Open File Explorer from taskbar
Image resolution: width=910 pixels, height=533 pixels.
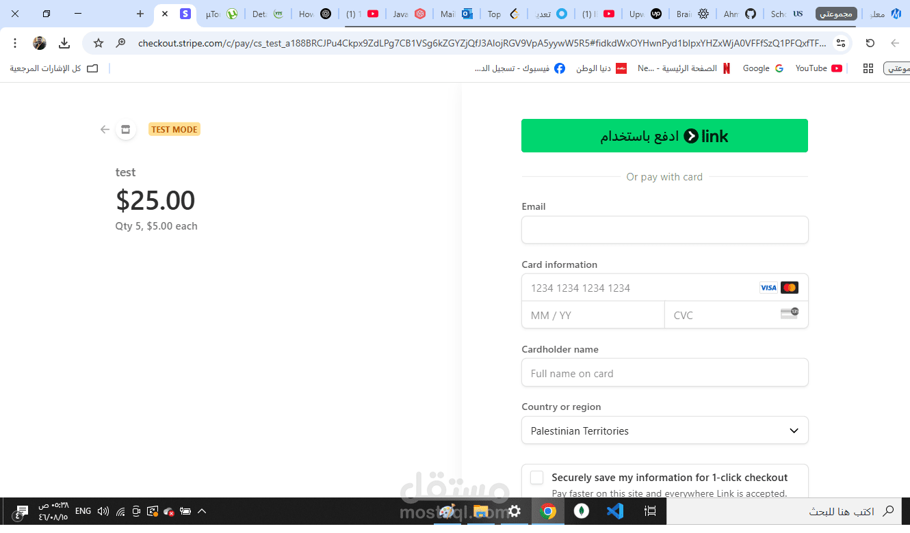[x=481, y=511]
